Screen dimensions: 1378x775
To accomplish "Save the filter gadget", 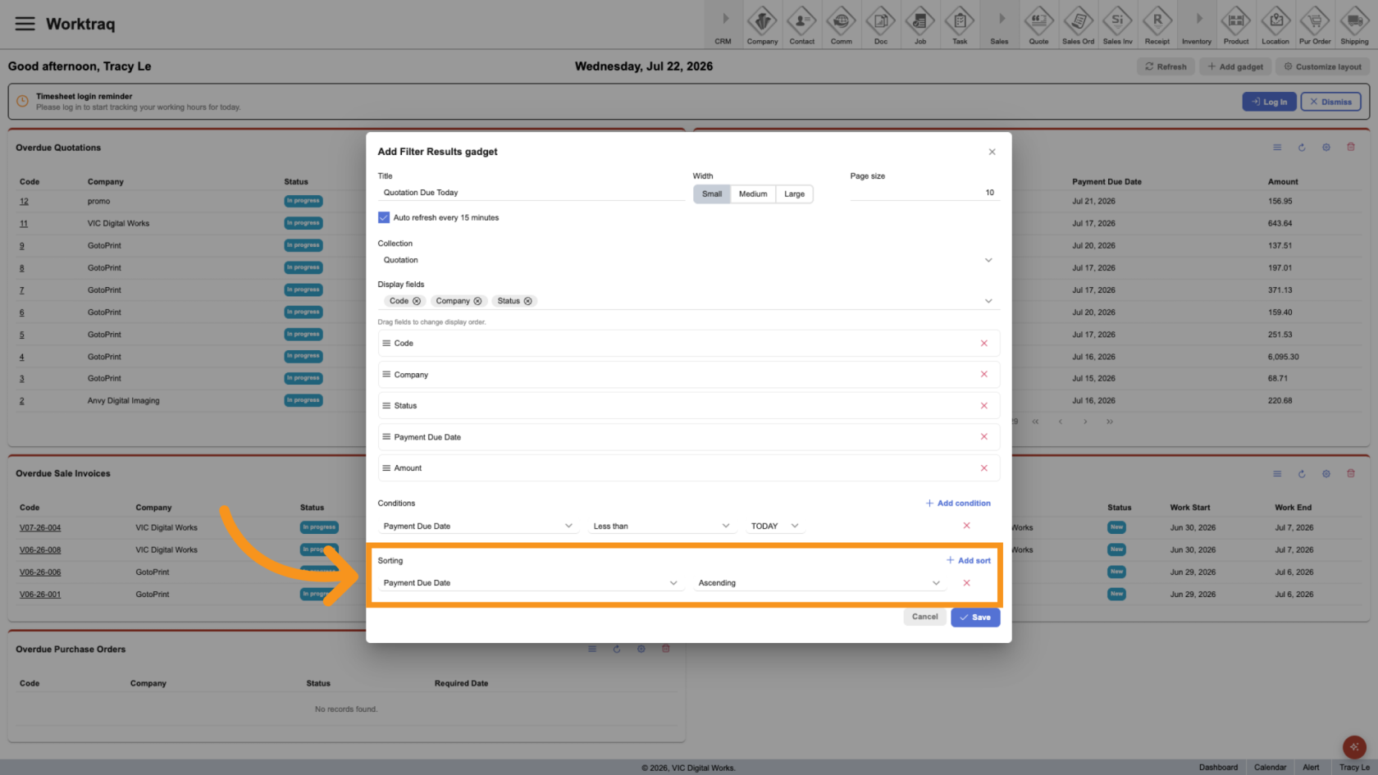I will [975, 617].
